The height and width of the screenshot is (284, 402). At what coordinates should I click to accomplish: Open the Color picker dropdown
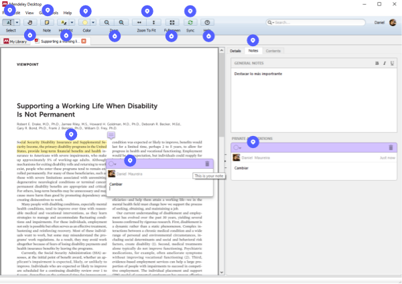[x=93, y=22]
